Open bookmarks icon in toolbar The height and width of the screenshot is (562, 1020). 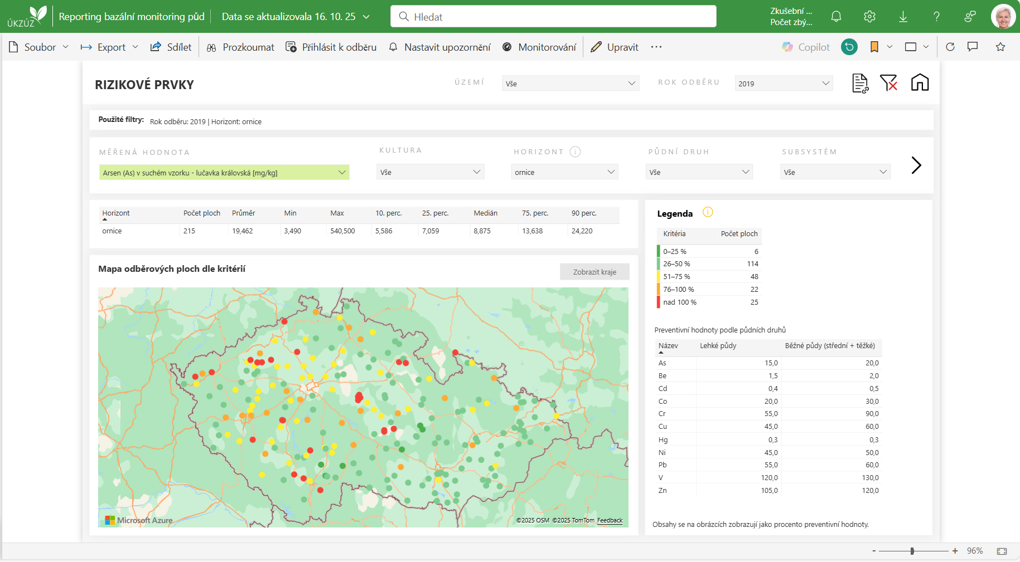[x=874, y=47]
